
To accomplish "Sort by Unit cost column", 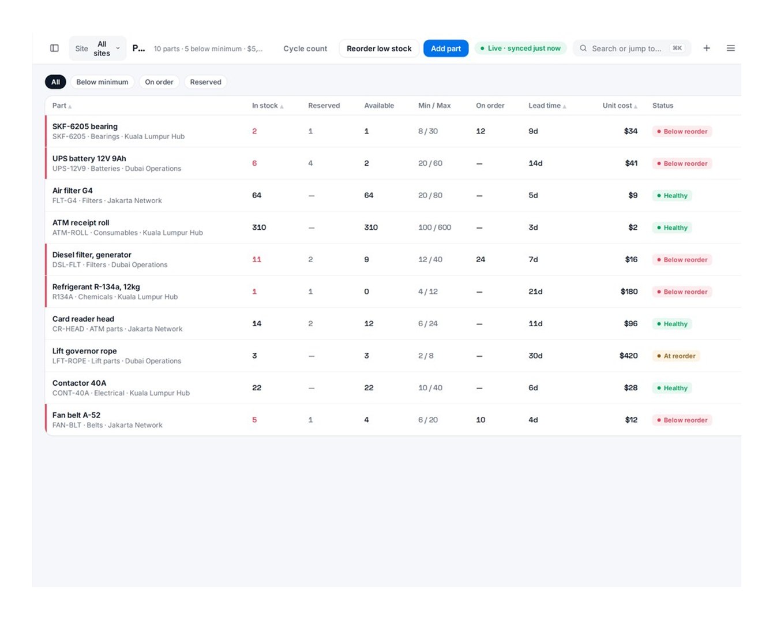I will (620, 106).
